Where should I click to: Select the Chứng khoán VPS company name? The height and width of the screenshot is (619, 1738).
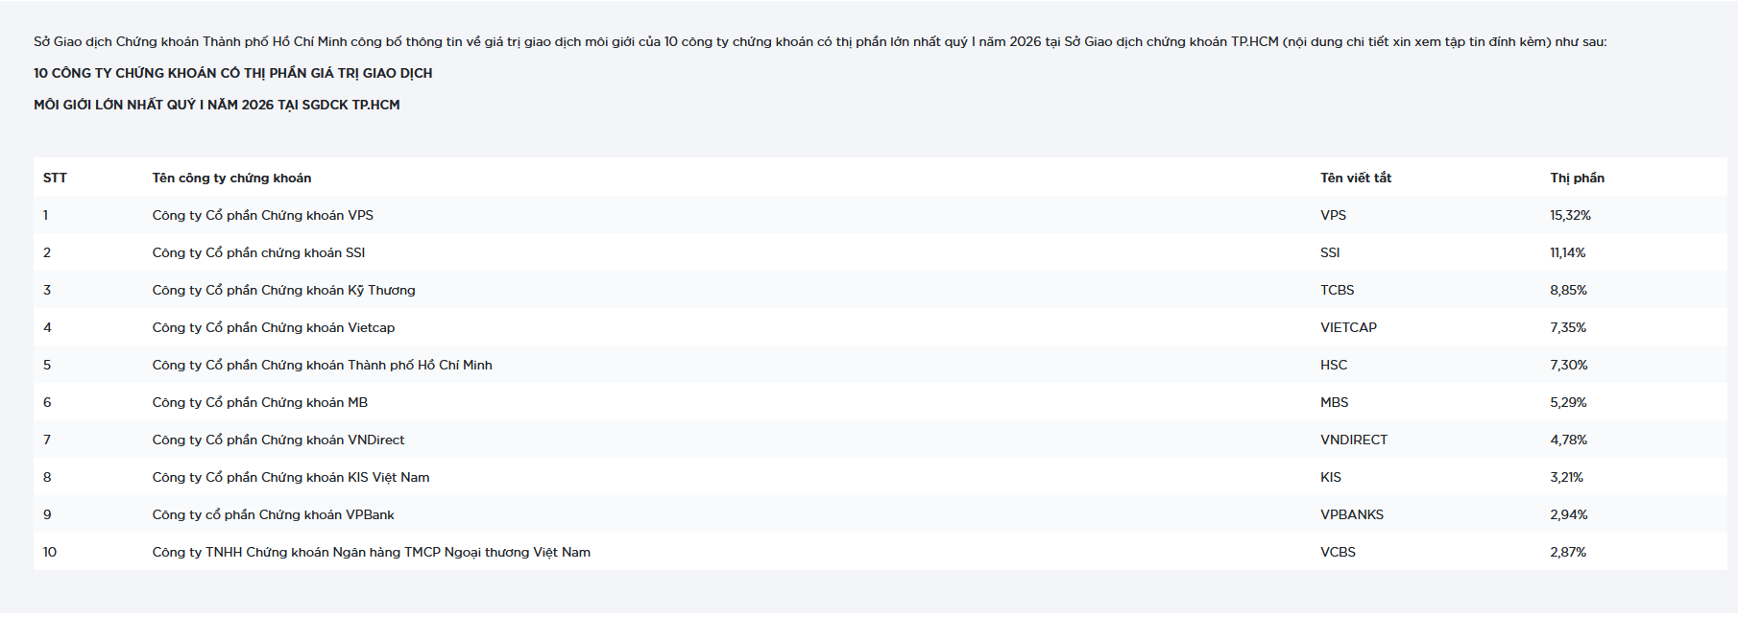click(x=262, y=215)
